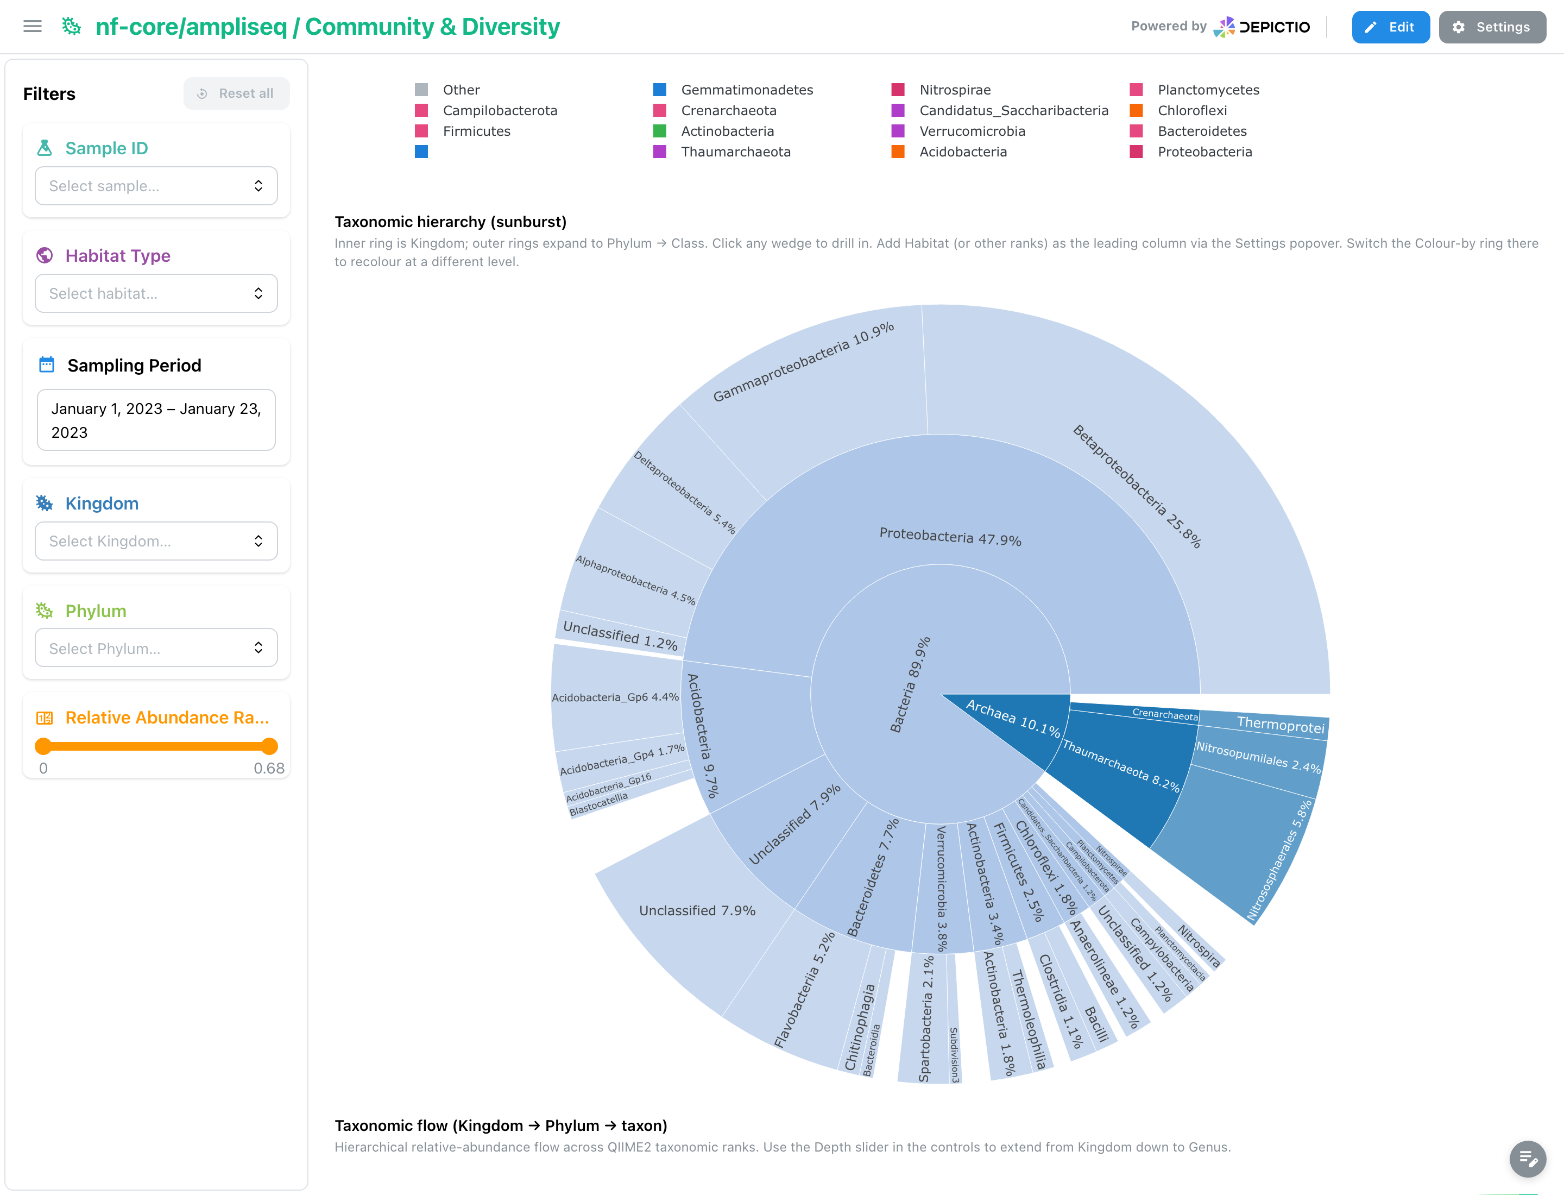Image resolution: width=1564 pixels, height=1195 pixels.
Task: Toggle the Actinobacteria legend entry
Action: coord(714,131)
